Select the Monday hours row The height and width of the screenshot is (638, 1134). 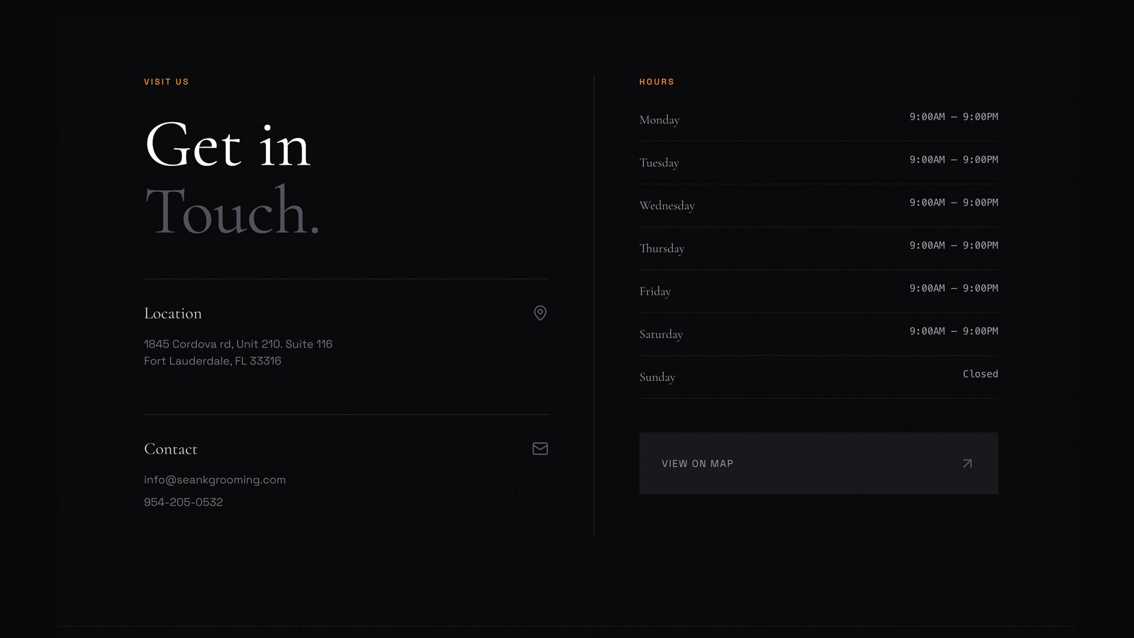coord(818,119)
